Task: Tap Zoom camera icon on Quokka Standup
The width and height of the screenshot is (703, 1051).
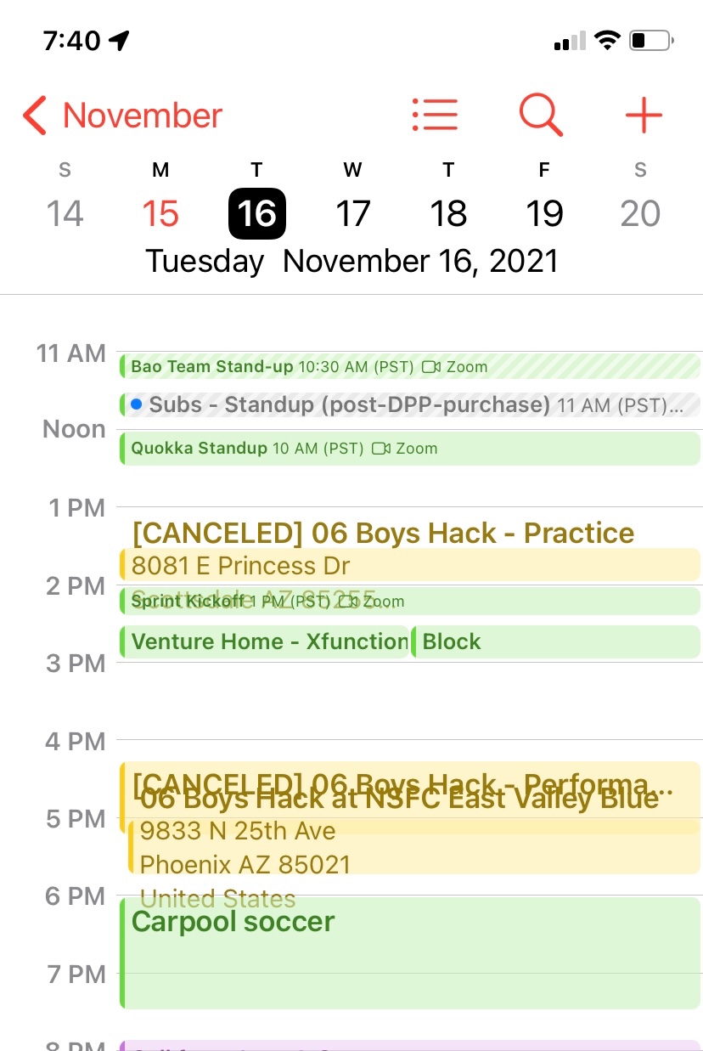Action: (381, 448)
